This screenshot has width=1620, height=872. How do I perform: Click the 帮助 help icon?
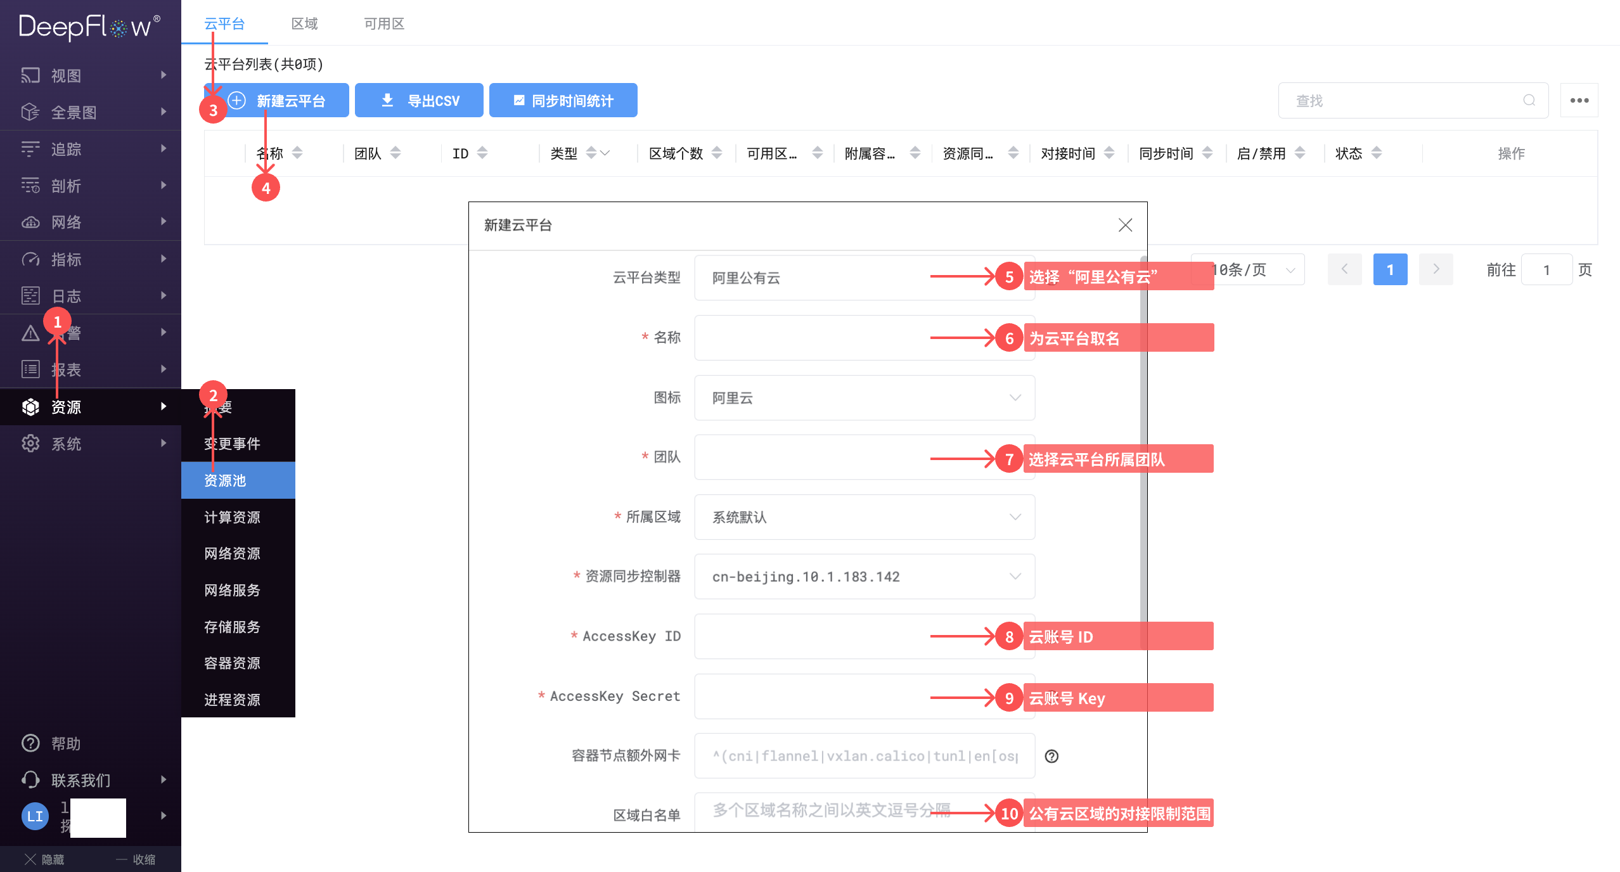pos(30,743)
